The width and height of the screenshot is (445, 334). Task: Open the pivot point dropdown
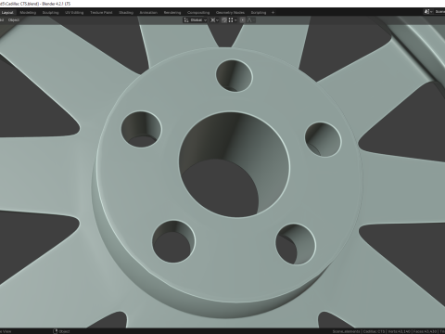point(214,20)
